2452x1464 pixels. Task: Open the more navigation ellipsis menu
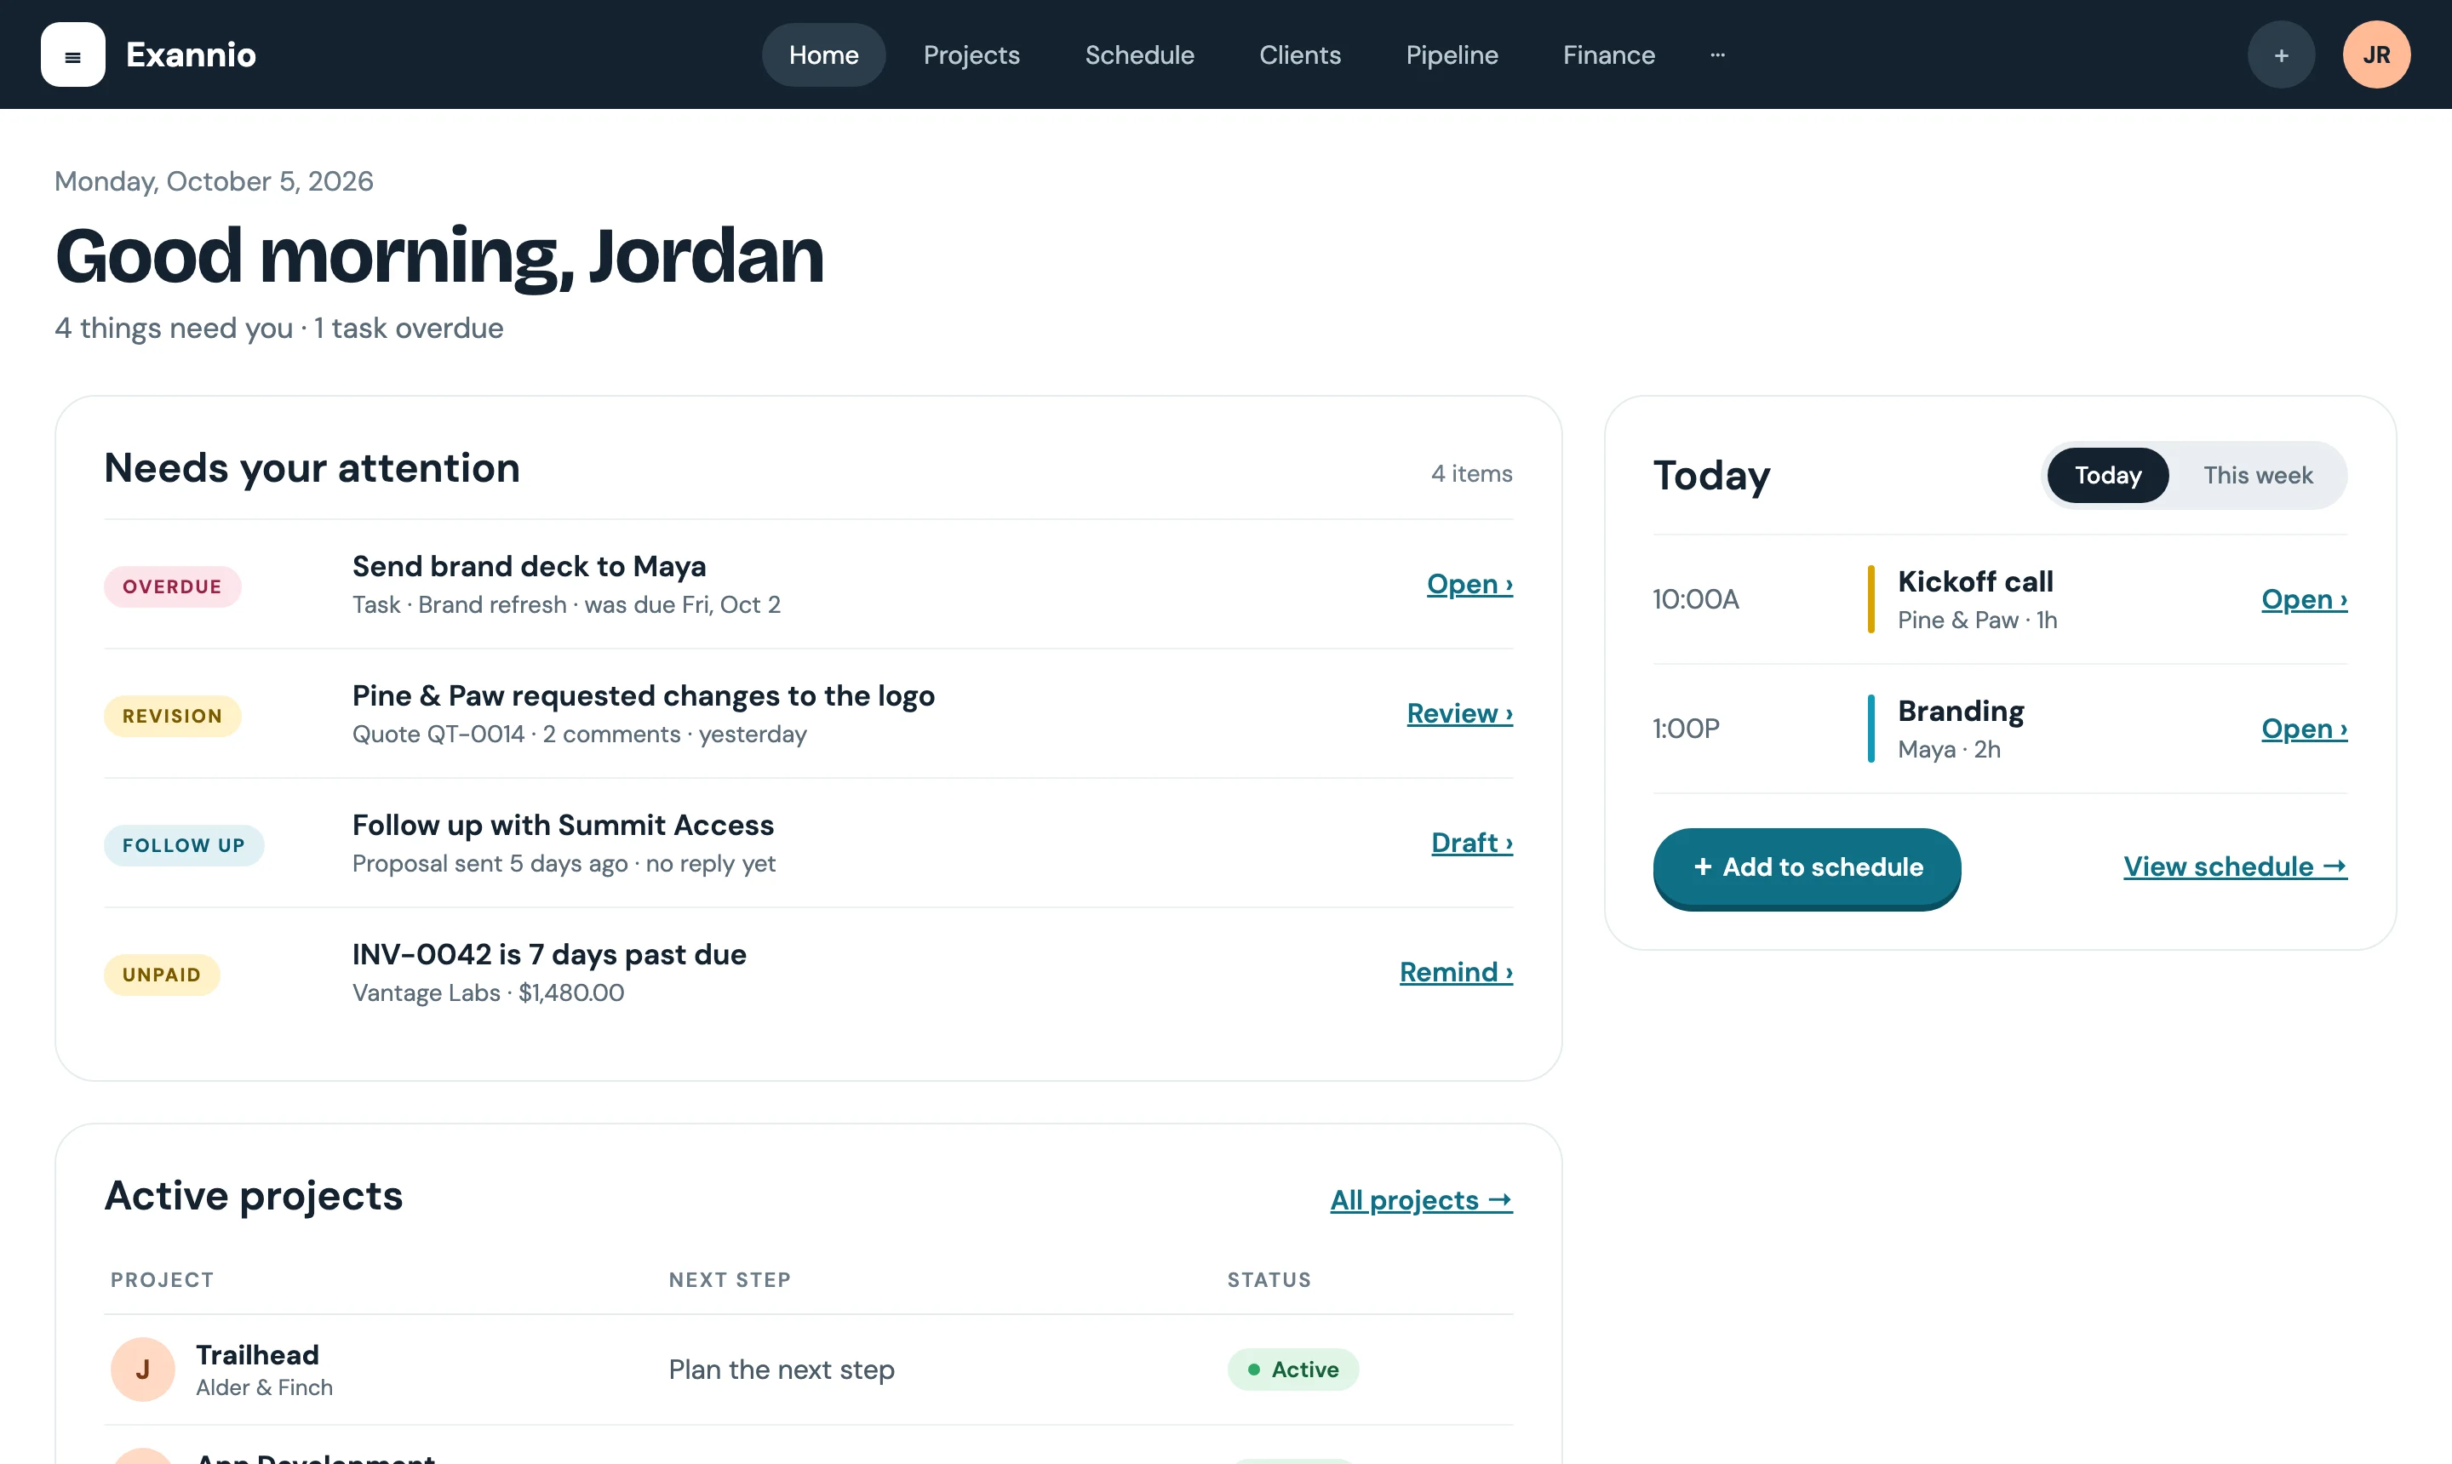(1717, 54)
